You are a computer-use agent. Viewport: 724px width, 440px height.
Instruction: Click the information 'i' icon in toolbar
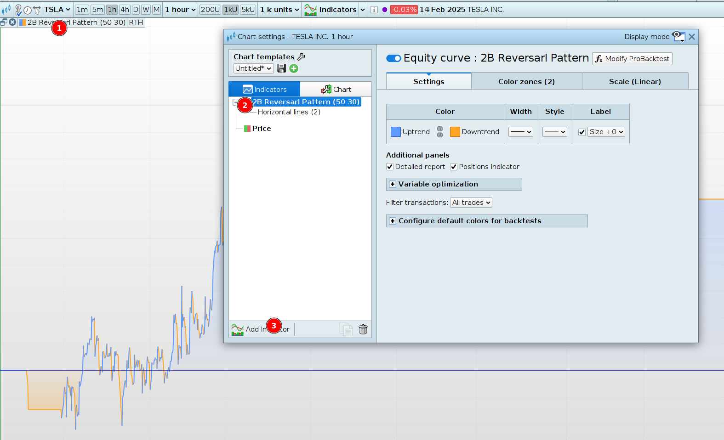pyautogui.click(x=374, y=10)
